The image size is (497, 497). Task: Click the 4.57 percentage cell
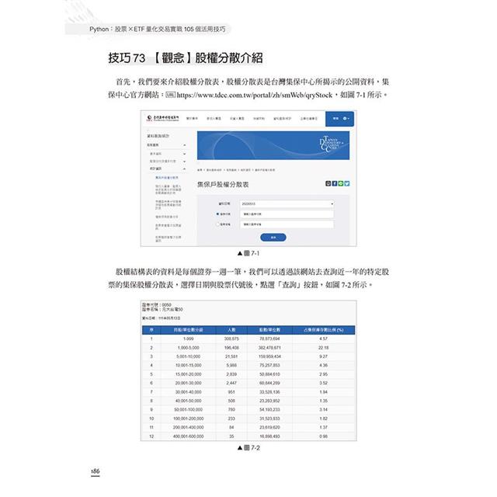pyautogui.click(x=324, y=339)
